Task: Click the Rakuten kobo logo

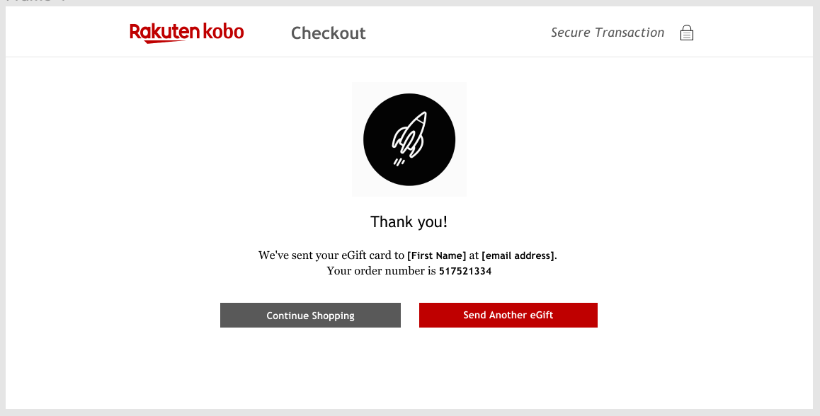Action: pos(186,33)
